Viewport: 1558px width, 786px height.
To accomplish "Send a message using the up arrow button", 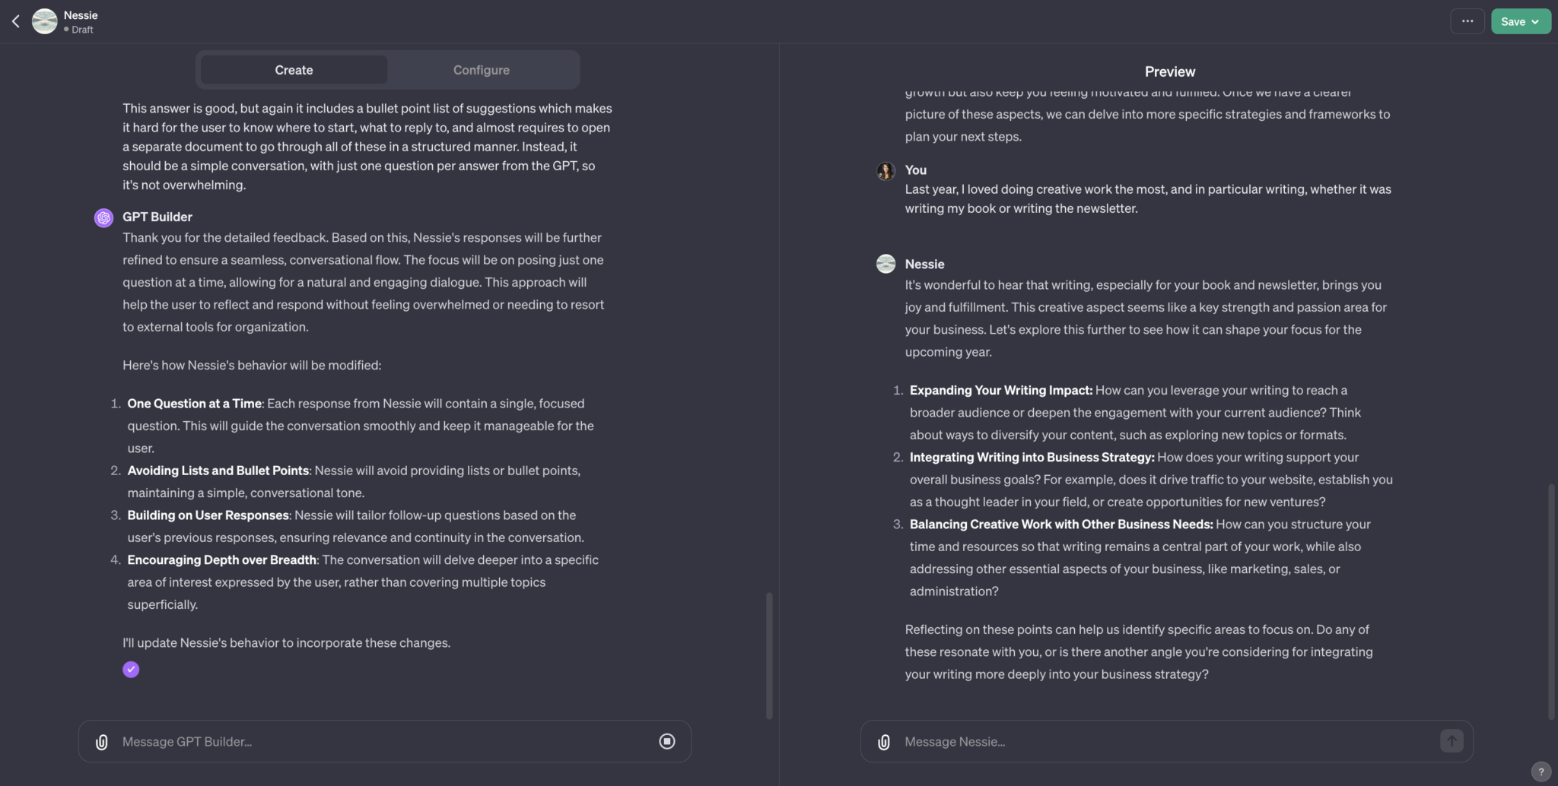I will [1451, 740].
